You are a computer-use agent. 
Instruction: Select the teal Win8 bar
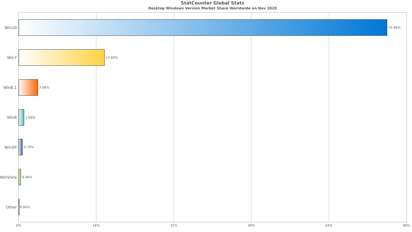21,117
